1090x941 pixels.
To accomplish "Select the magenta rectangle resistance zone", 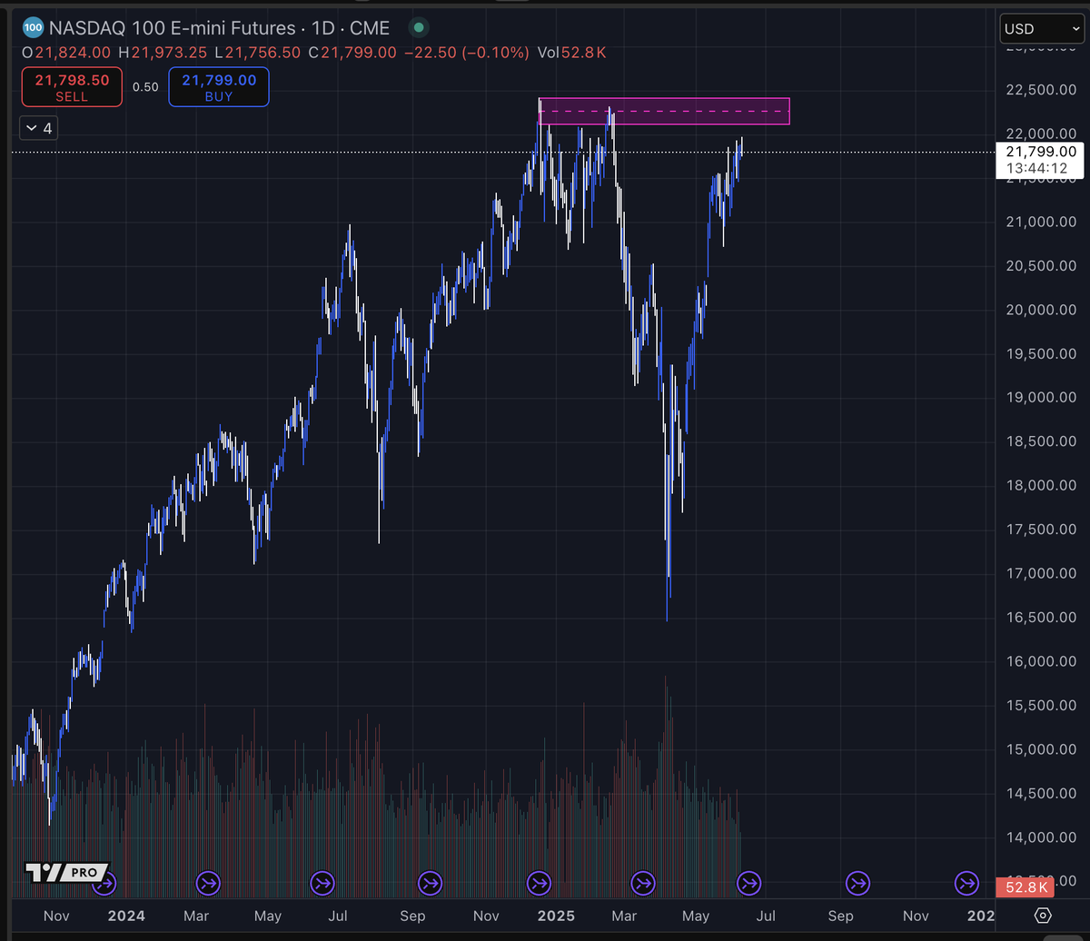I will click(664, 111).
